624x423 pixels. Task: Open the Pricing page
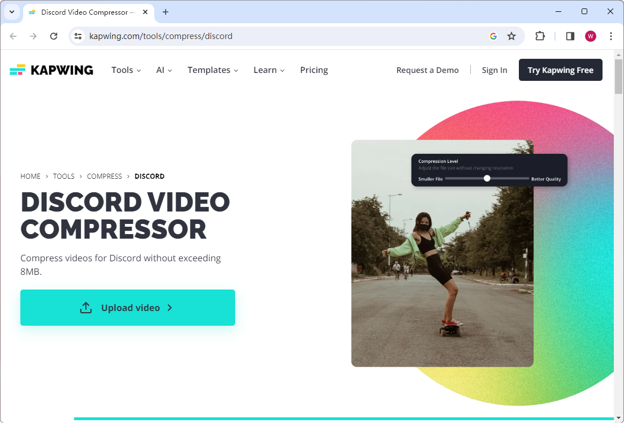(x=314, y=70)
